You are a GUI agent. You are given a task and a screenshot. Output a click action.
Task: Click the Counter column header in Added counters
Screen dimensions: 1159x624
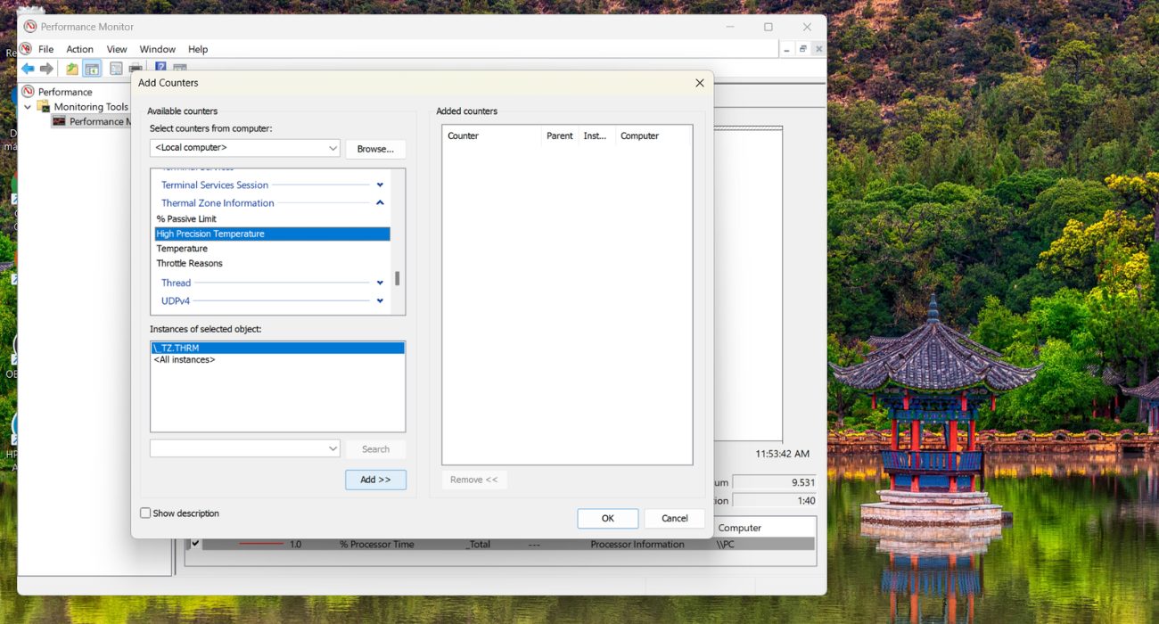click(x=491, y=136)
